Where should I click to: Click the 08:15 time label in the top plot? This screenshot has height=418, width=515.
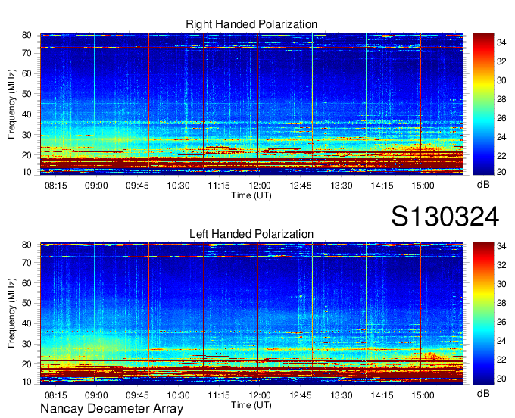point(56,186)
